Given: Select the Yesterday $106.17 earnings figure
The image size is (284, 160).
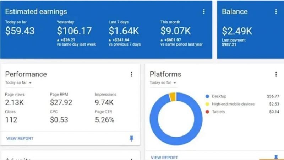Looking at the screenshot, I should [x=74, y=31].
